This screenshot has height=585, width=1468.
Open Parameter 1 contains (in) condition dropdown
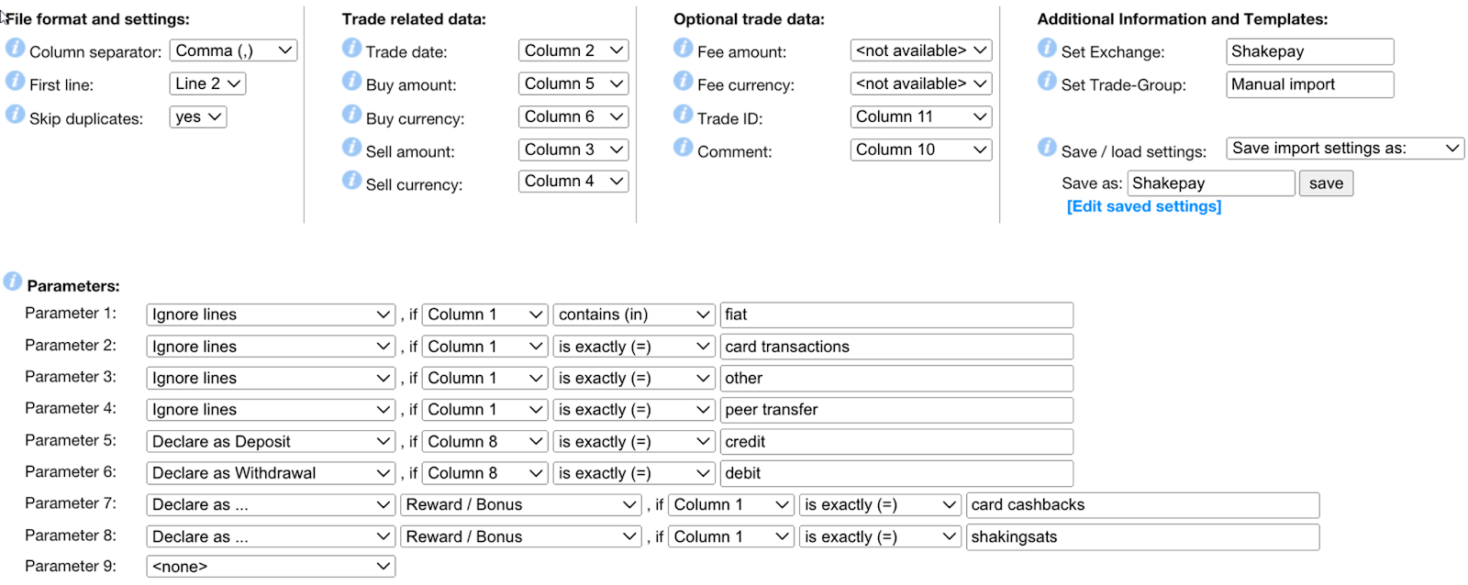pyautogui.click(x=634, y=315)
